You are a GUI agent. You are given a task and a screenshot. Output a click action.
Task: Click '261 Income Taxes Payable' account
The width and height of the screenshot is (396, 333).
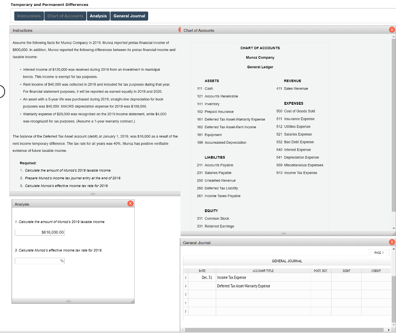pyautogui.click(x=219, y=196)
